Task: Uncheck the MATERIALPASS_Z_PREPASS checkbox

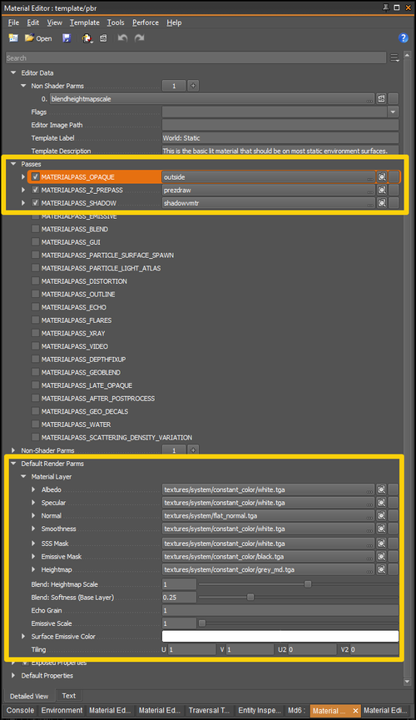Action: point(35,190)
